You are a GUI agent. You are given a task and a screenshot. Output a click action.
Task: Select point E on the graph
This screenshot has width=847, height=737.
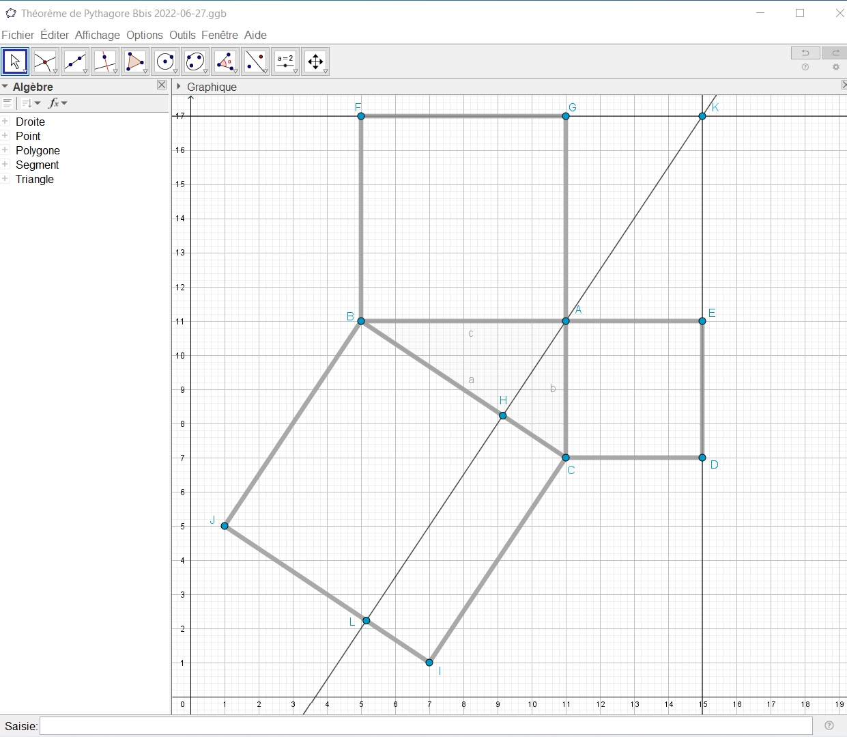702,321
